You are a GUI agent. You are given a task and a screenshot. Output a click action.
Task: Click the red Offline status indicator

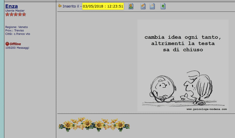13,44
